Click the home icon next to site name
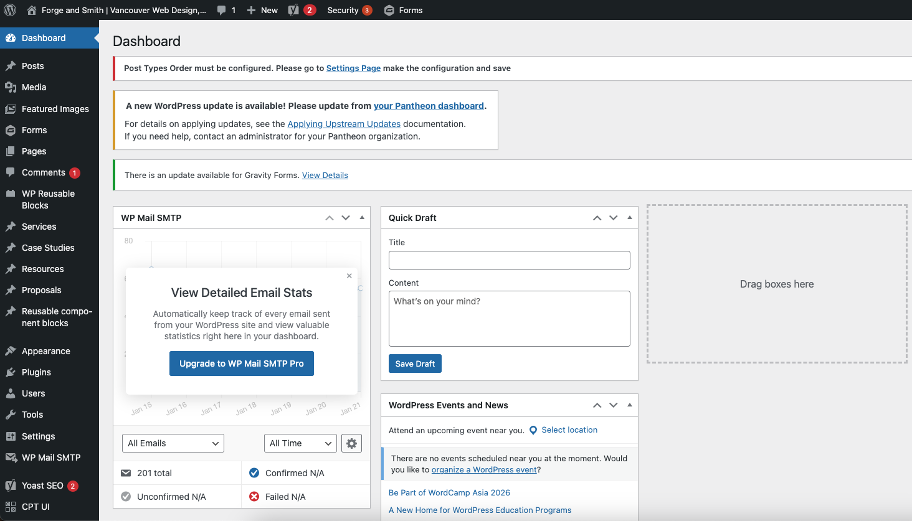The image size is (912, 521). tap(32, 10)
